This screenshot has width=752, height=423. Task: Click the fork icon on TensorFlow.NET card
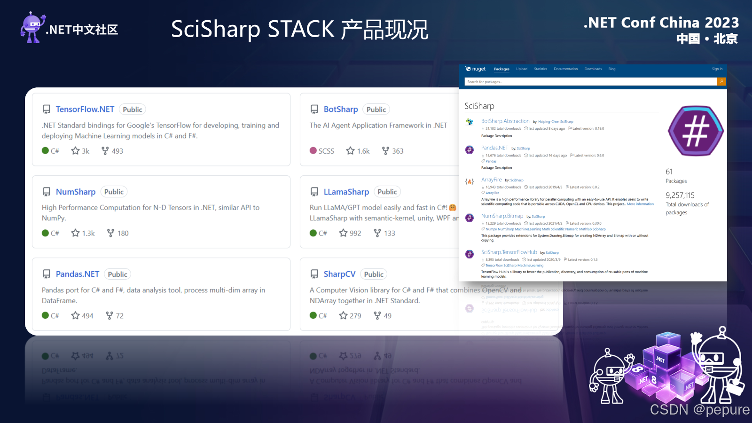(x=105, y=150)
